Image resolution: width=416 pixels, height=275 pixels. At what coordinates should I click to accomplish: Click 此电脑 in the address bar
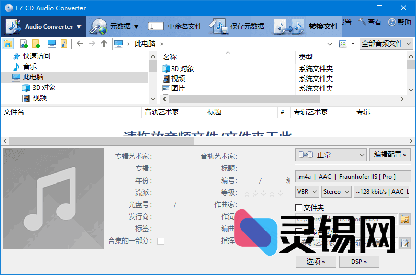(x=145, y=43)
